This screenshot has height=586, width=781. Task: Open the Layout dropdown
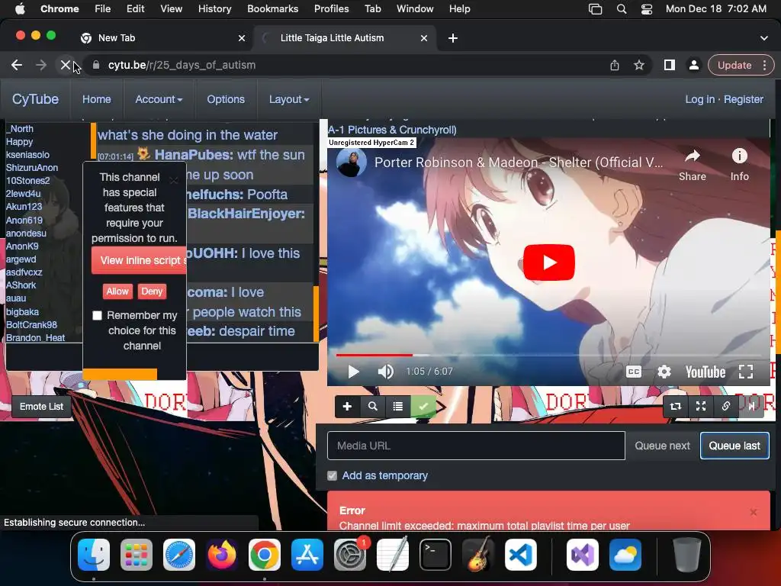coord(289,99)
